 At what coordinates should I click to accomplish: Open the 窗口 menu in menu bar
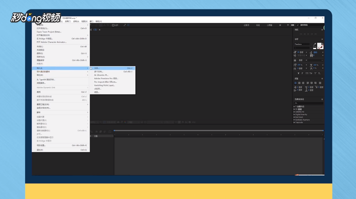coord(91,21)
